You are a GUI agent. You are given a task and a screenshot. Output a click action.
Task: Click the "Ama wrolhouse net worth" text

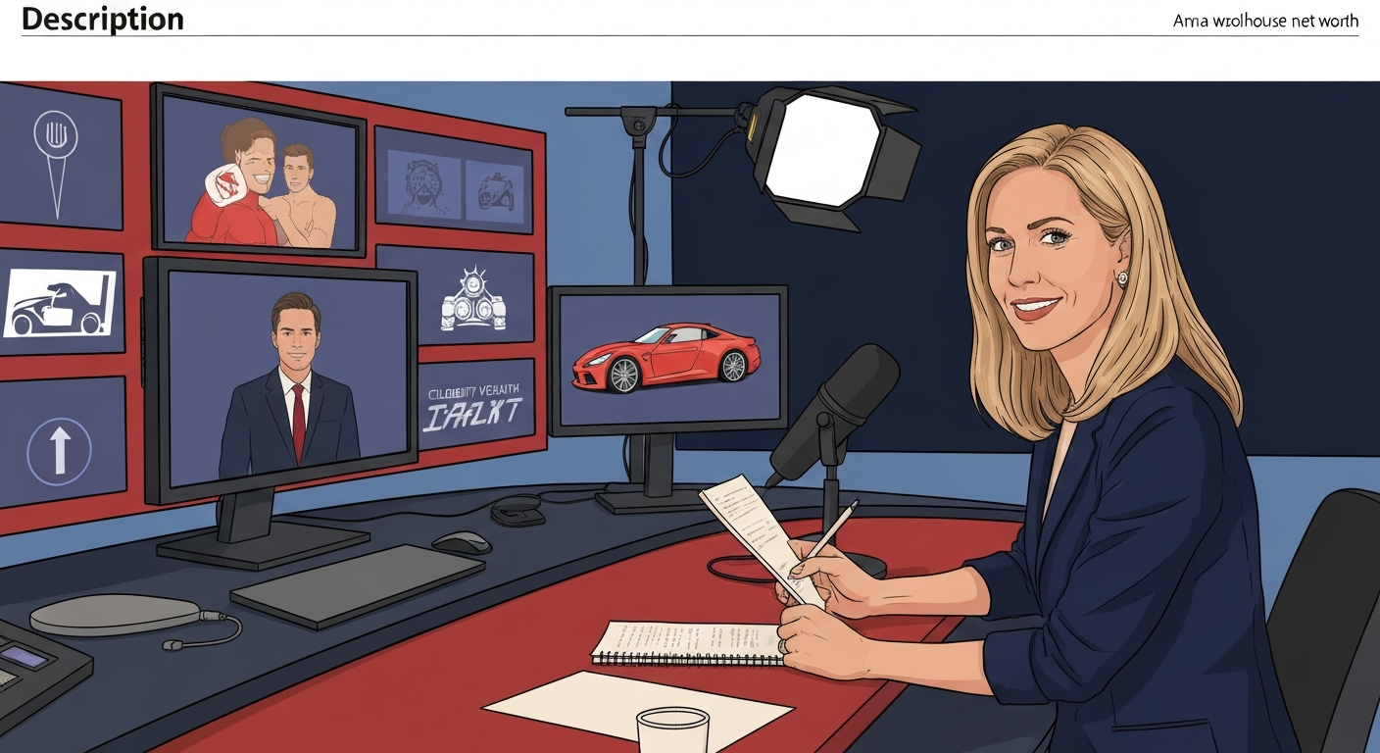(x=1265, y=21)
